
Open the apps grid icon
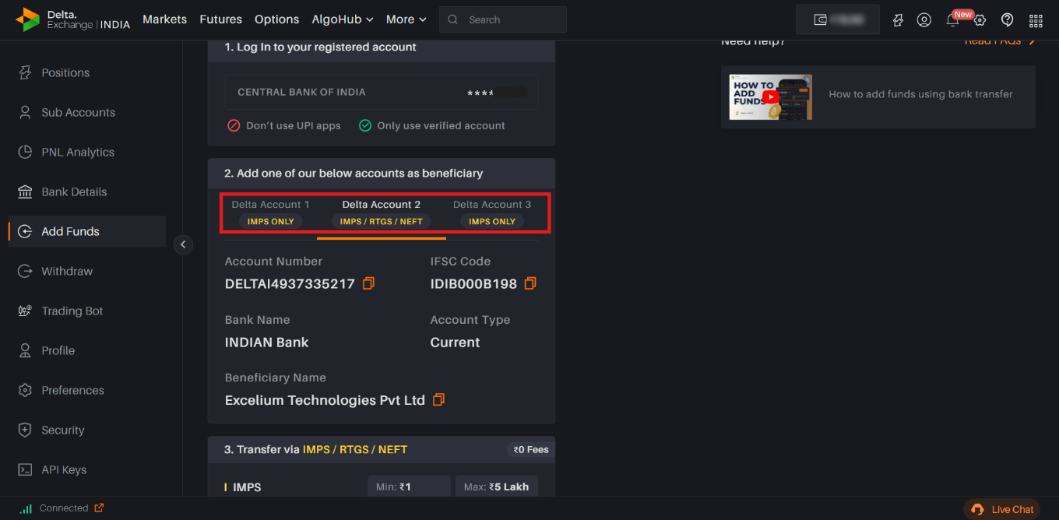pyautogui.click(x=1036, y=20)
